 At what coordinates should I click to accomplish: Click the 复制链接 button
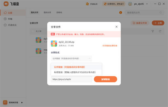click(106, 79)
